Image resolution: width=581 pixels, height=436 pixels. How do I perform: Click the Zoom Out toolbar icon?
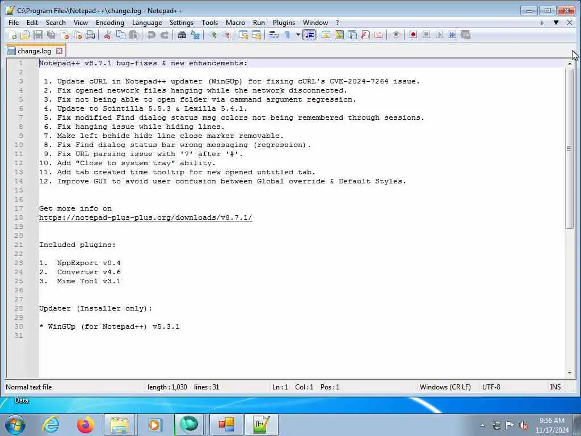click(226, 35)
